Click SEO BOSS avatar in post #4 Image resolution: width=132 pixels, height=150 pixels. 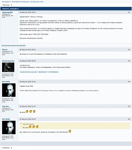click(9, 90)
